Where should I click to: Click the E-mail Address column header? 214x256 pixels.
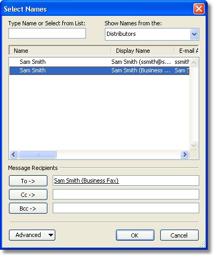pyautogui.click(x=187, y=51)
